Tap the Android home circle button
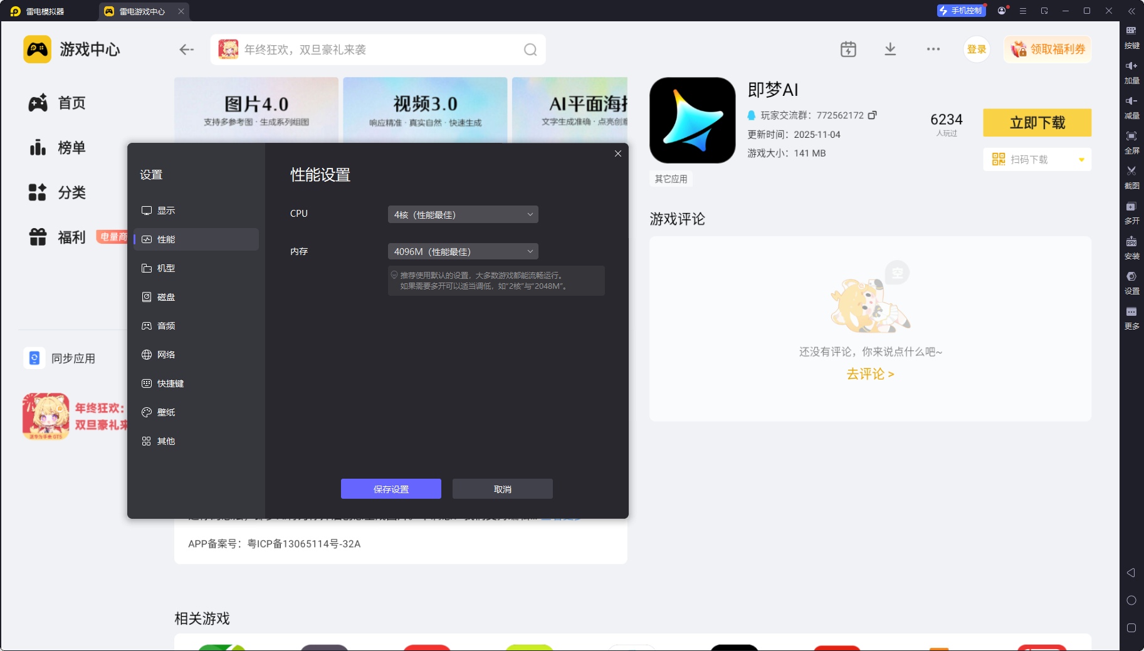 pos(1131,600)
